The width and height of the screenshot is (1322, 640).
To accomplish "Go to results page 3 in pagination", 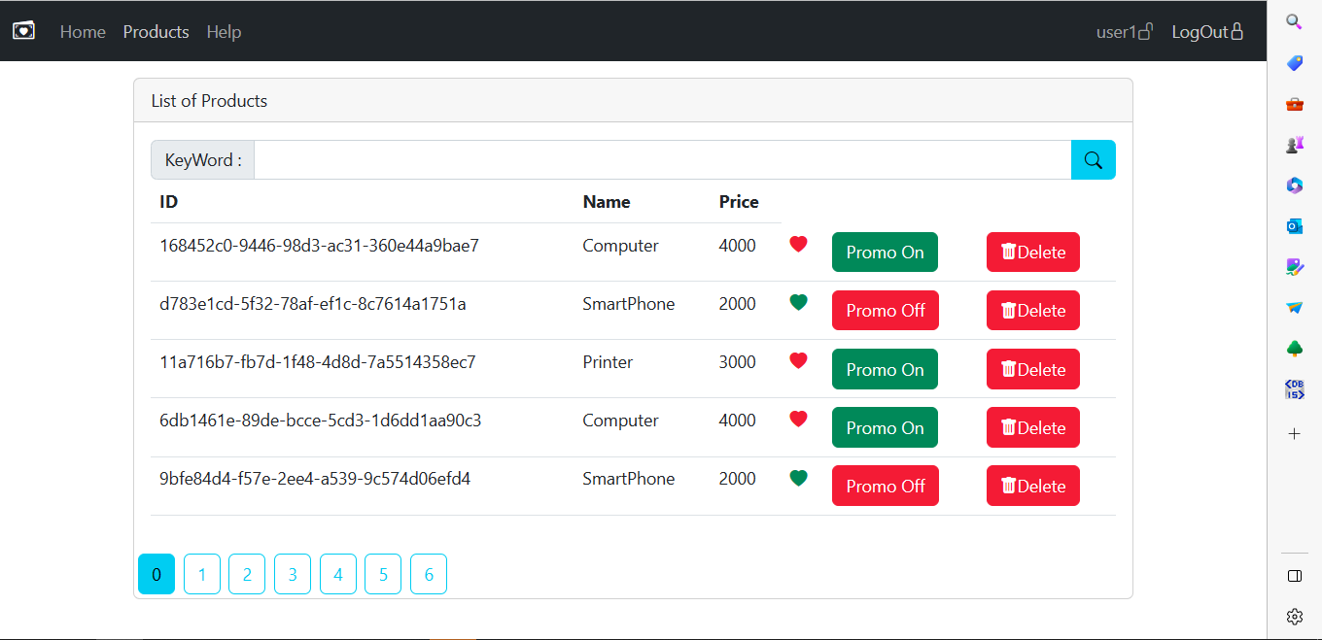I will point(292,574).
